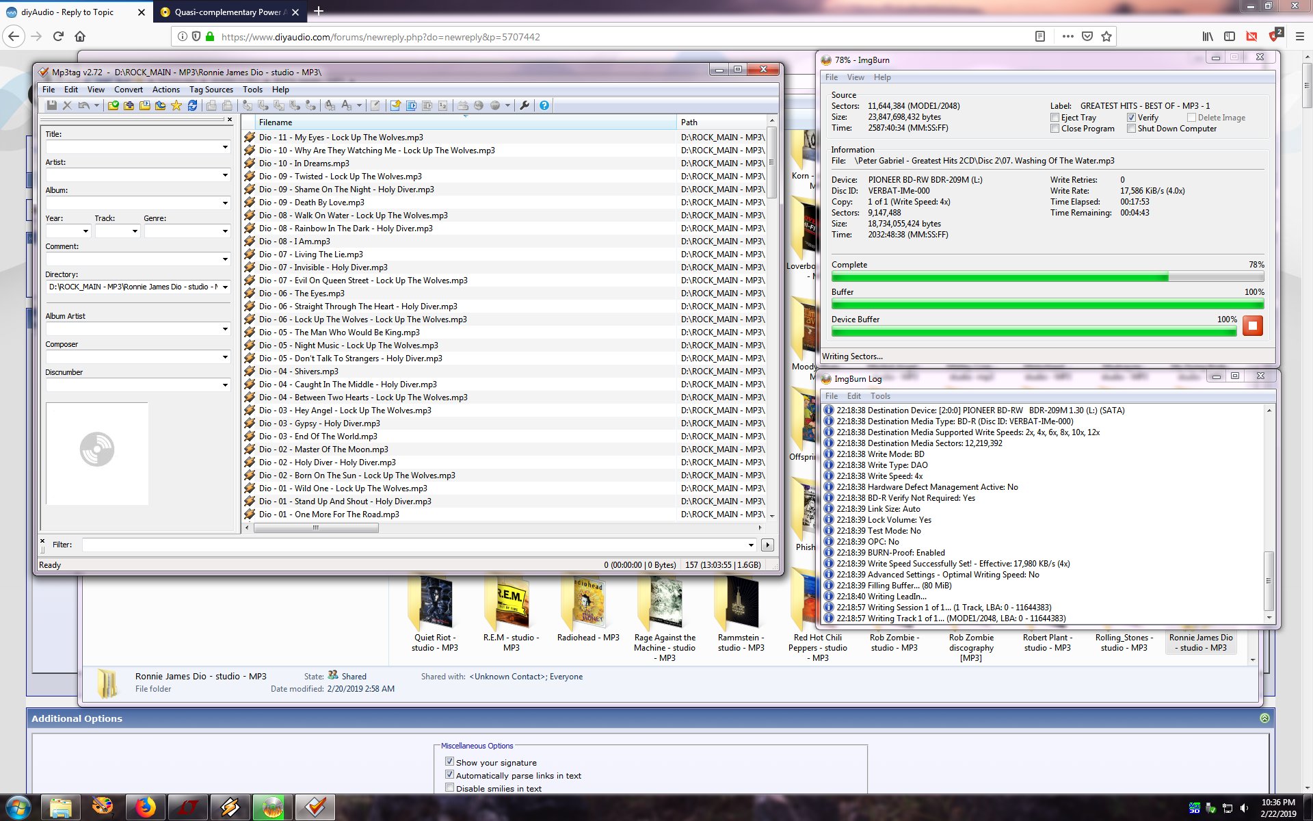Uncheck 'Show your signature' option
Viewport: 1313px width, 821px height.
449,761
